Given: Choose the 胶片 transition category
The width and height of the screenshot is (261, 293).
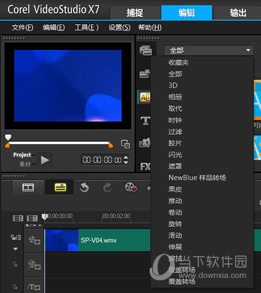Looking at the screenshot, I should pos(175,143).
